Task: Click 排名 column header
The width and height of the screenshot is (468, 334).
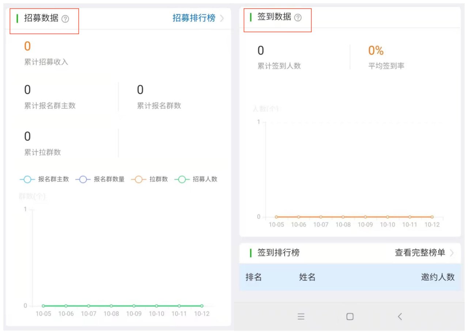Action: point(254,277)
